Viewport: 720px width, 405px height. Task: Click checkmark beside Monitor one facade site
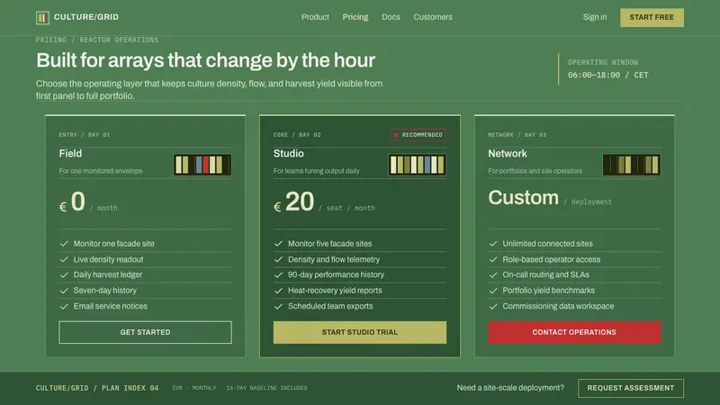point(64,244)
